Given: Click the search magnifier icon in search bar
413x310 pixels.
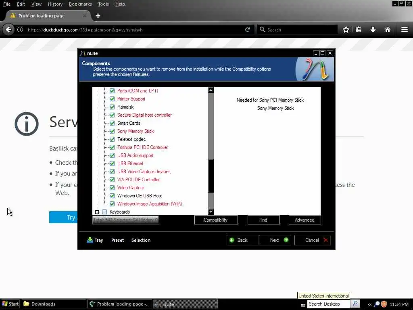Looking at the screenshot, I should [x=262, y=29].
